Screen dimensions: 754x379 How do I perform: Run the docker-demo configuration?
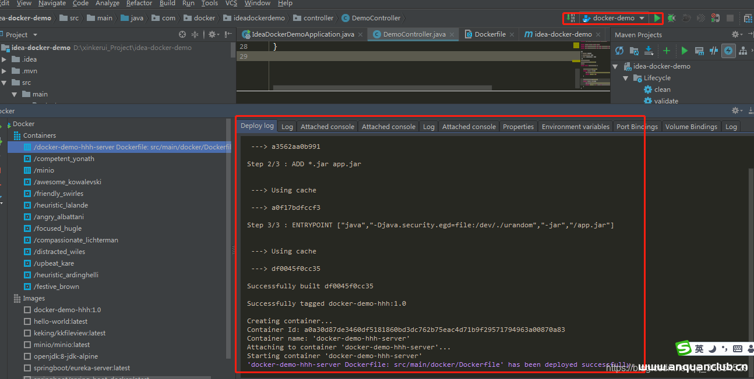pos(657,18)
